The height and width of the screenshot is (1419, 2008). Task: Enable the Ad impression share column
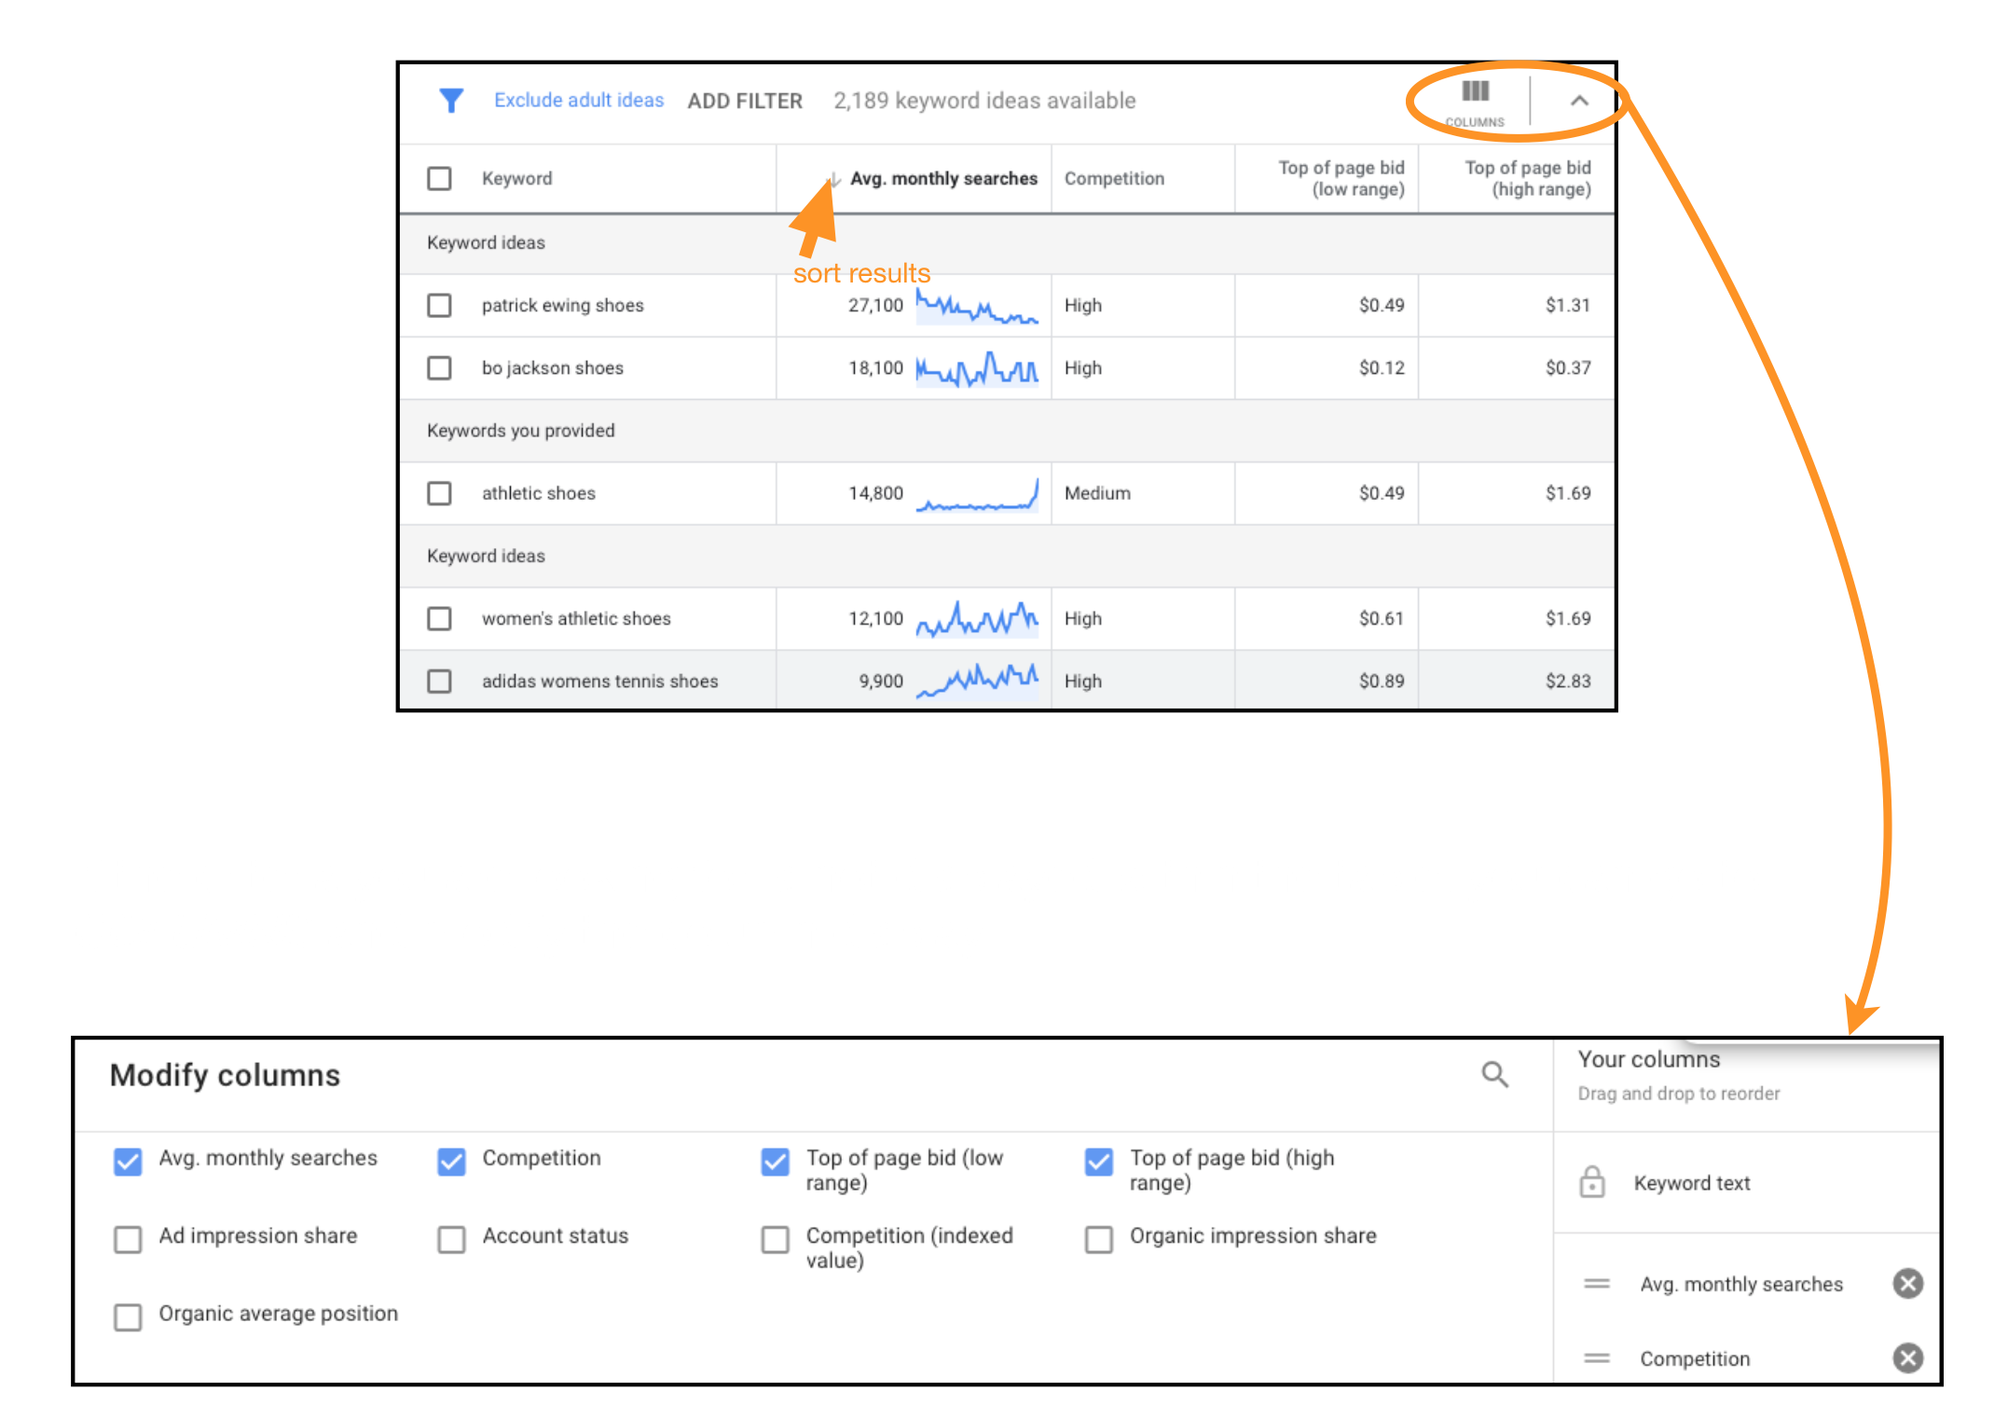click(x=128, y=1239)
